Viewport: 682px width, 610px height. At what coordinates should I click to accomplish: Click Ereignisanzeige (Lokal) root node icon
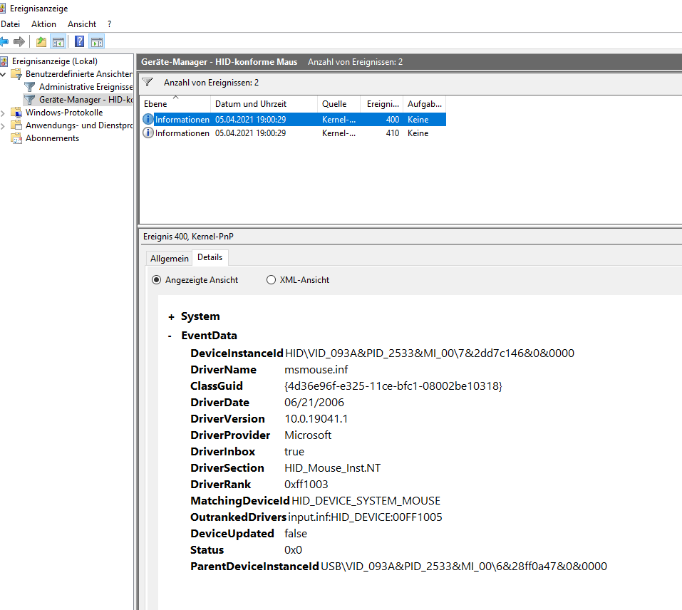tap(4, 61)
